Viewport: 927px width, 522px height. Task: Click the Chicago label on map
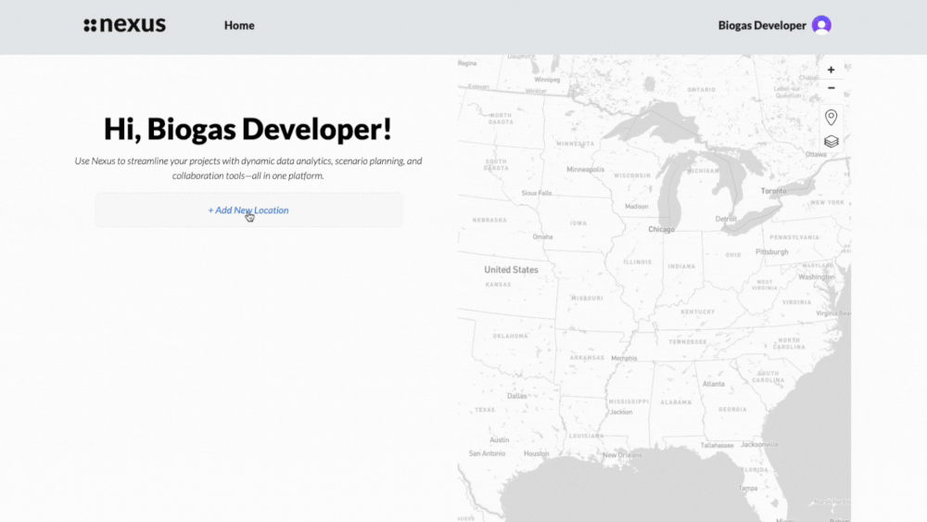(x=661, y=229)
